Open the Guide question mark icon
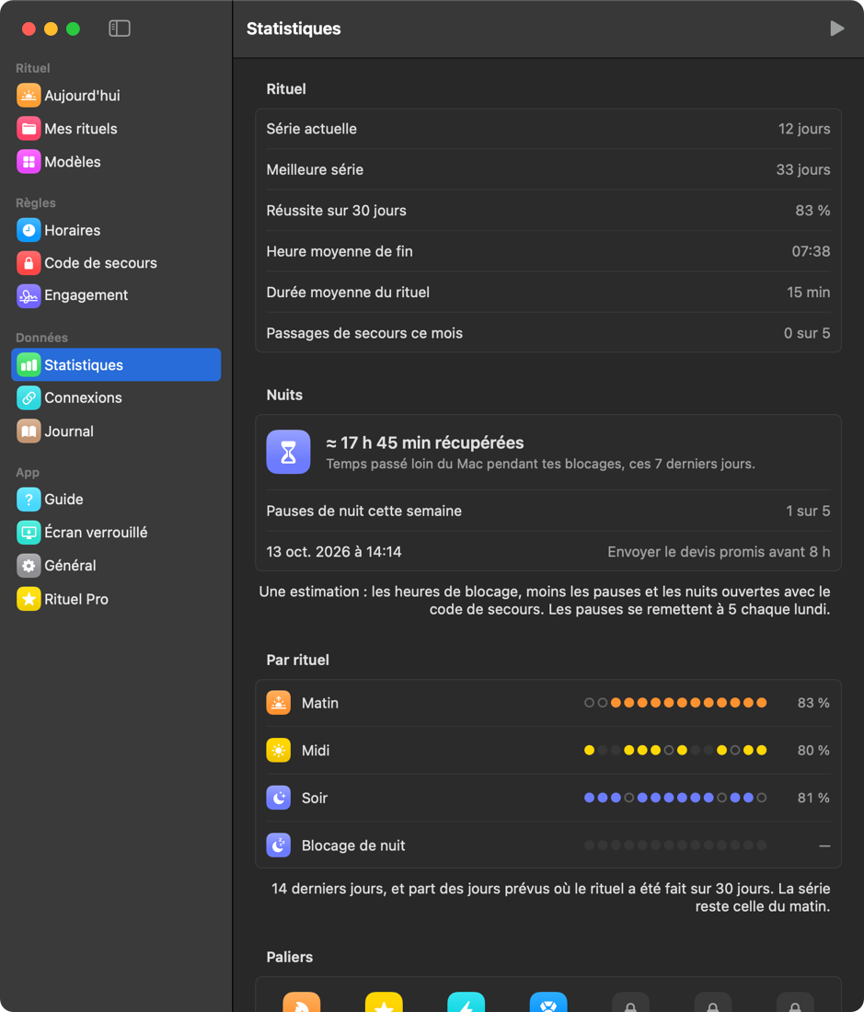The width and height of the screenshot is (864, 1012). pyautogui.click(x=29, y=499)
